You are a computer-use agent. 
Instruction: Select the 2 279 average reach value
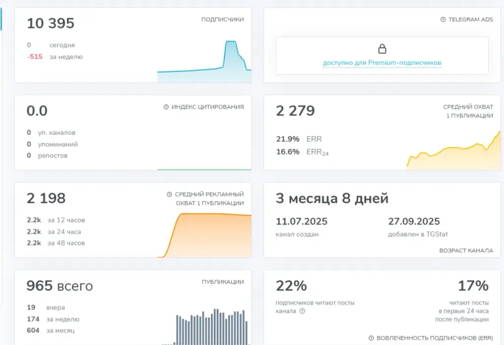point(295,111)
